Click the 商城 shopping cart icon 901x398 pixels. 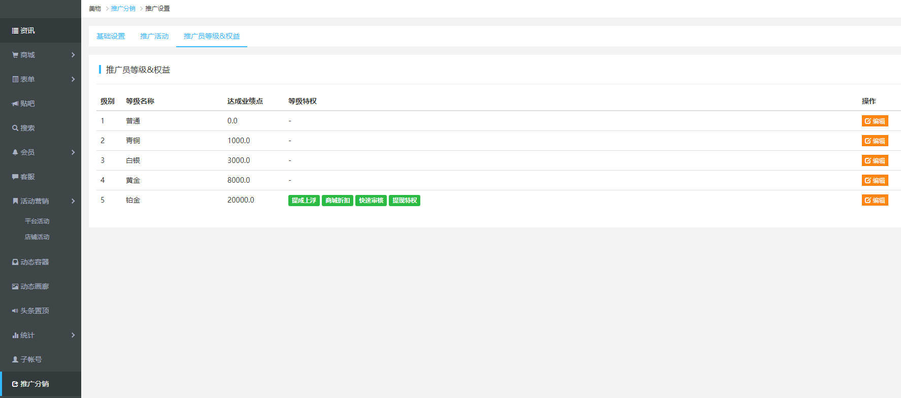15,55
